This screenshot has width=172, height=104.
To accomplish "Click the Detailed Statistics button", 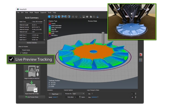I will (32, 43).
